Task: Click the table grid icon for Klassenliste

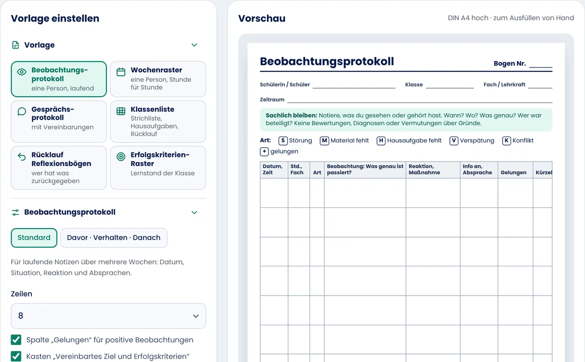Action: click(121, 111)
